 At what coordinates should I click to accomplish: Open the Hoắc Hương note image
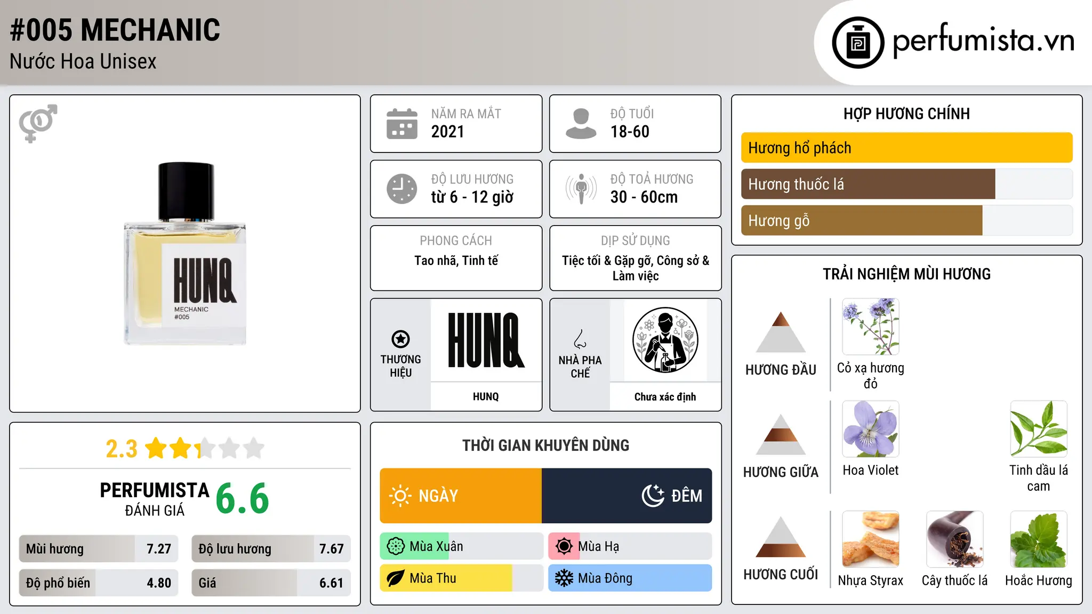pos(1039,539)
